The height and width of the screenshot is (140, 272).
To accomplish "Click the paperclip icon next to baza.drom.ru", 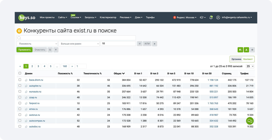I will click(x=26, y=80).
